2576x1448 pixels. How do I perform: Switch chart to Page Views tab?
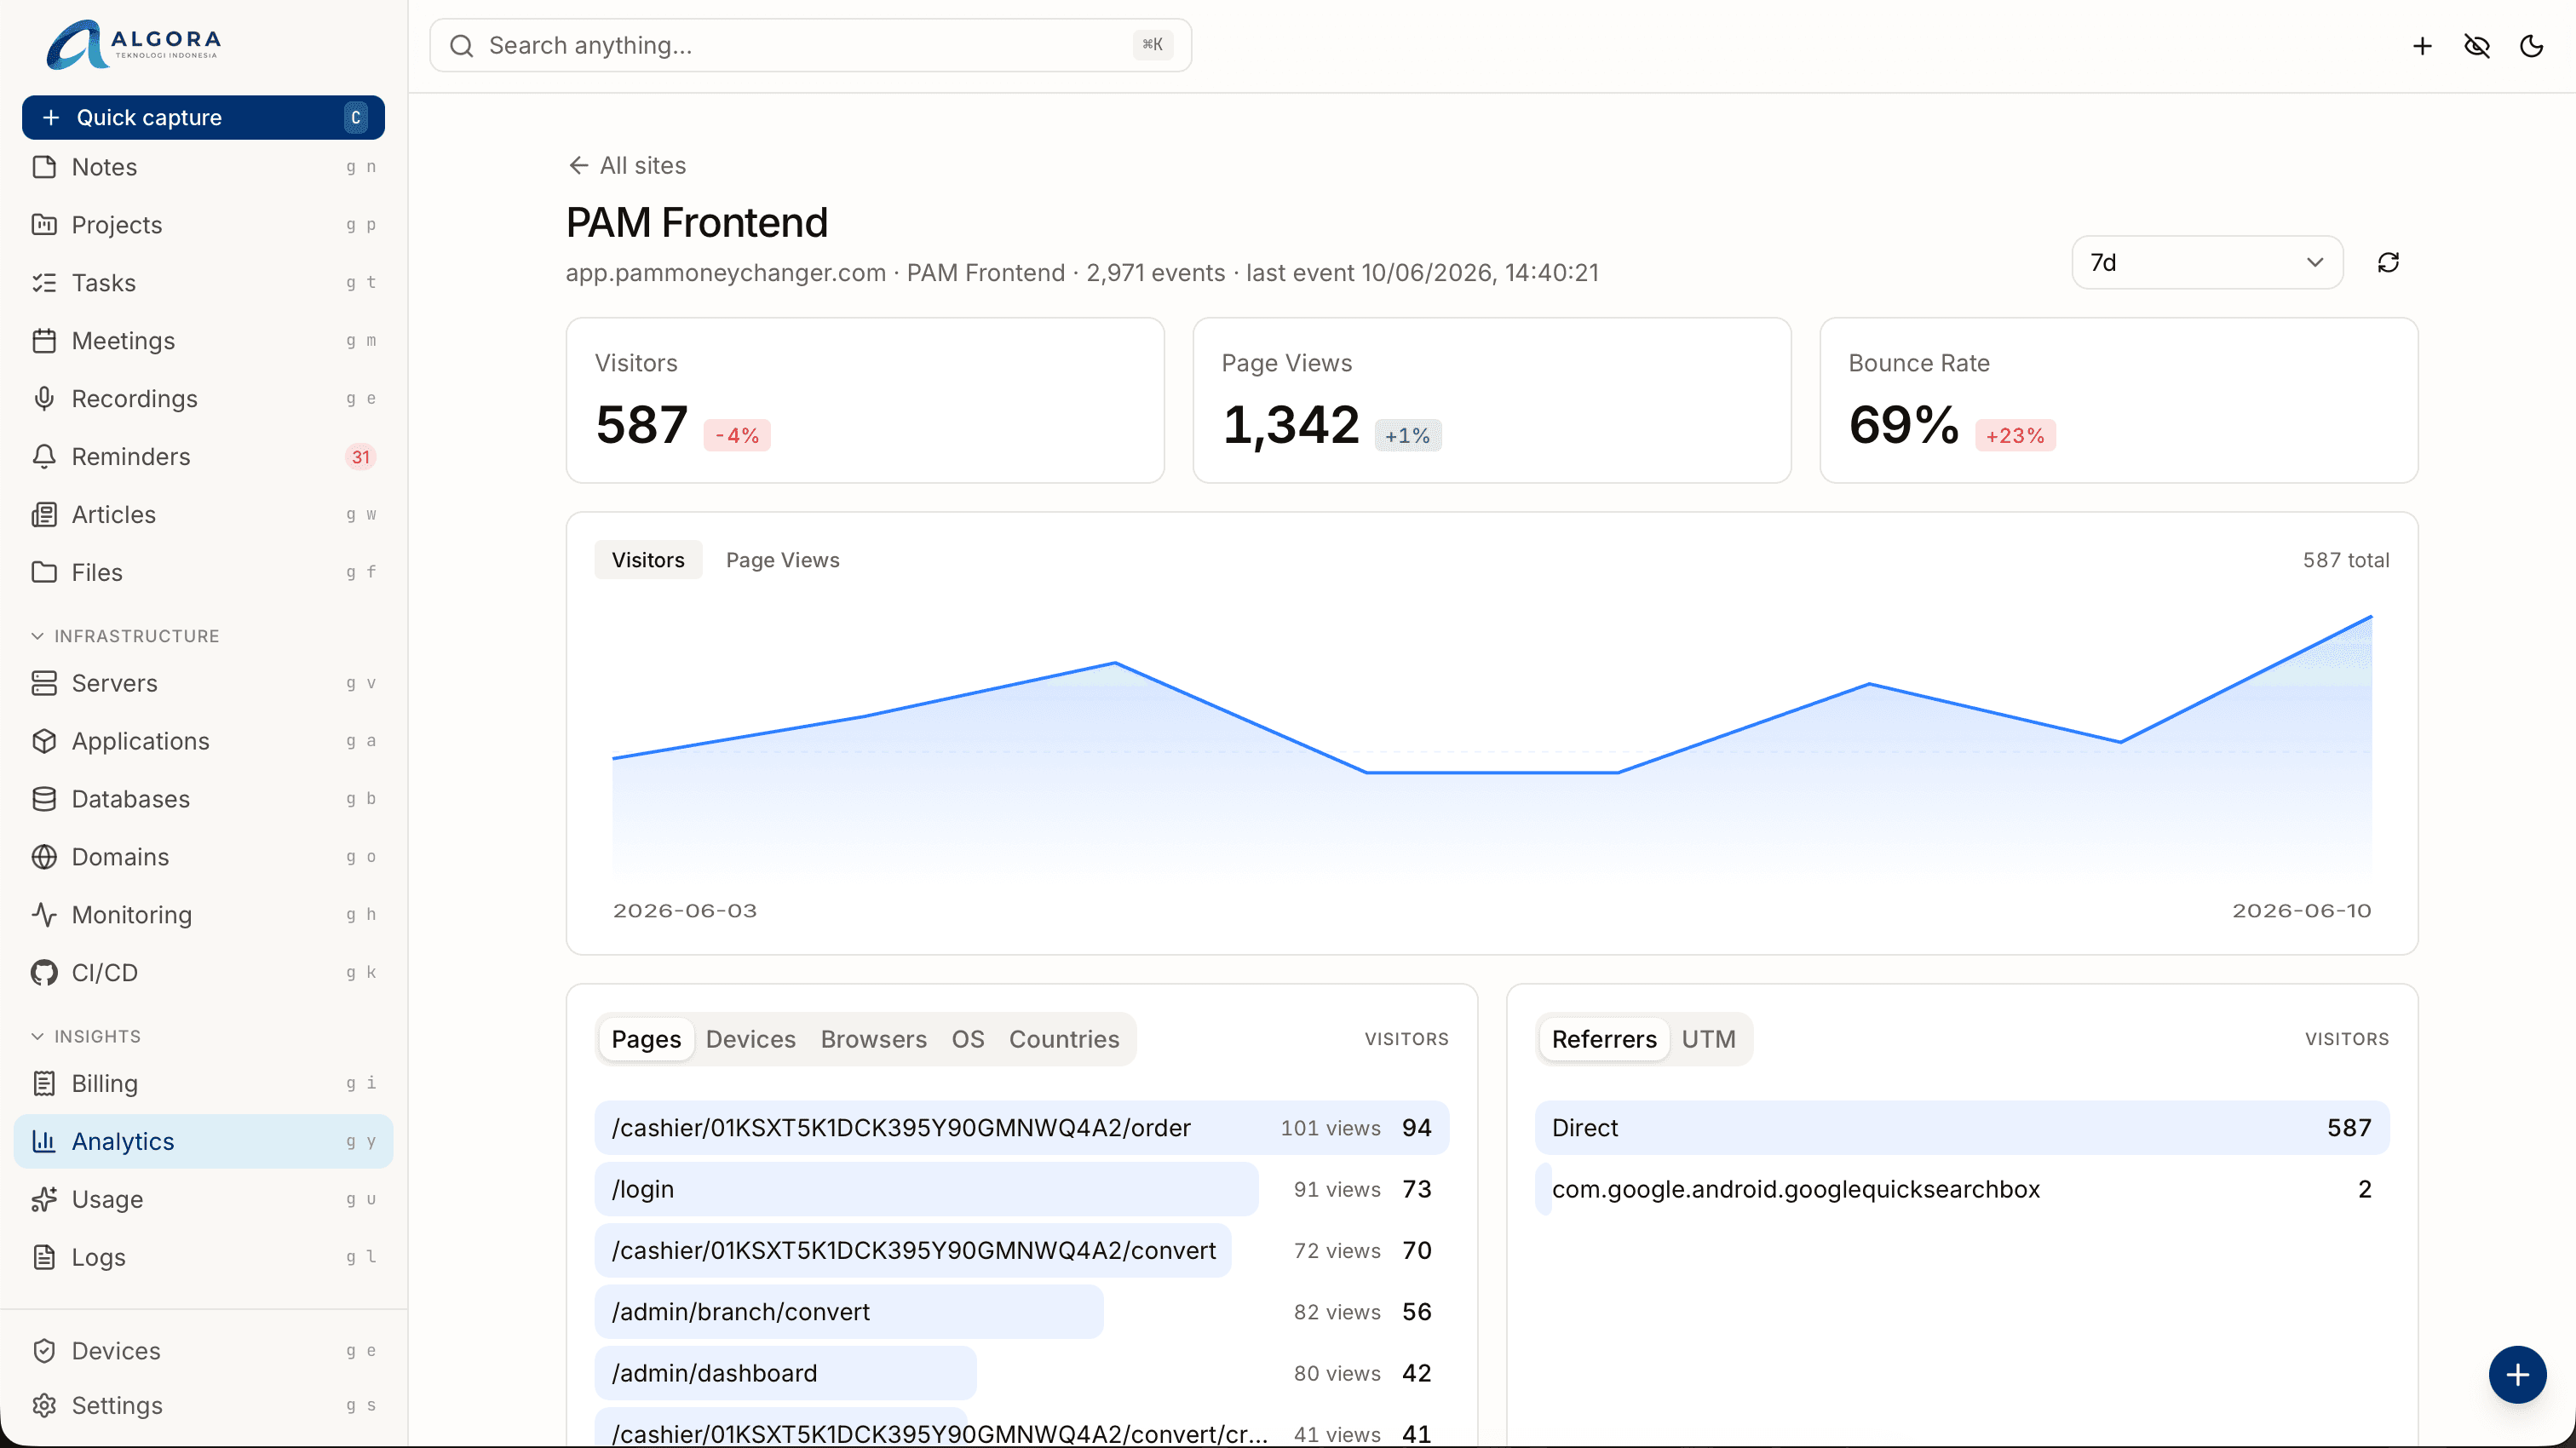pyautogui.click(x=782, y=560)
